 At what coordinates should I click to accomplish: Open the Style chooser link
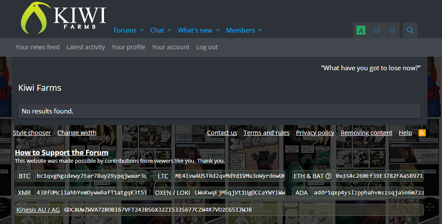(32, 133)
